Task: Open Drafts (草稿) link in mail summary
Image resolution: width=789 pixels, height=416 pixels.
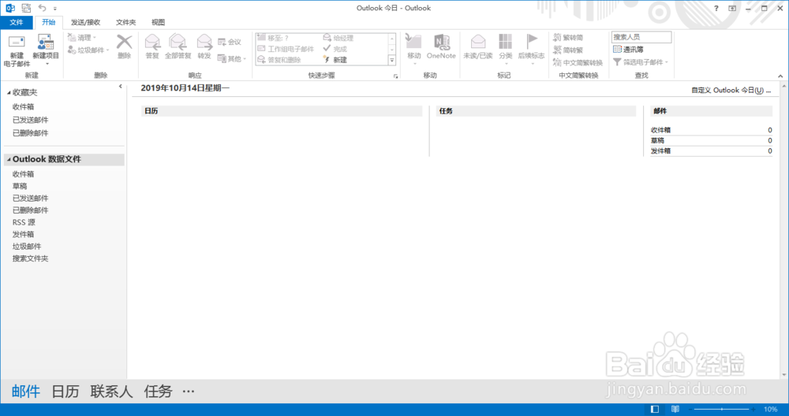Action: (657, 141)
